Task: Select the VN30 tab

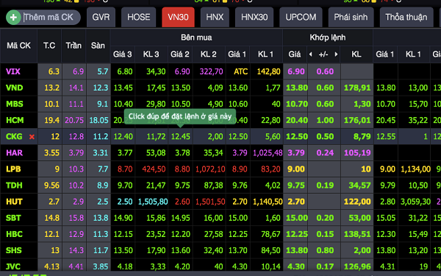Action: 178,17
